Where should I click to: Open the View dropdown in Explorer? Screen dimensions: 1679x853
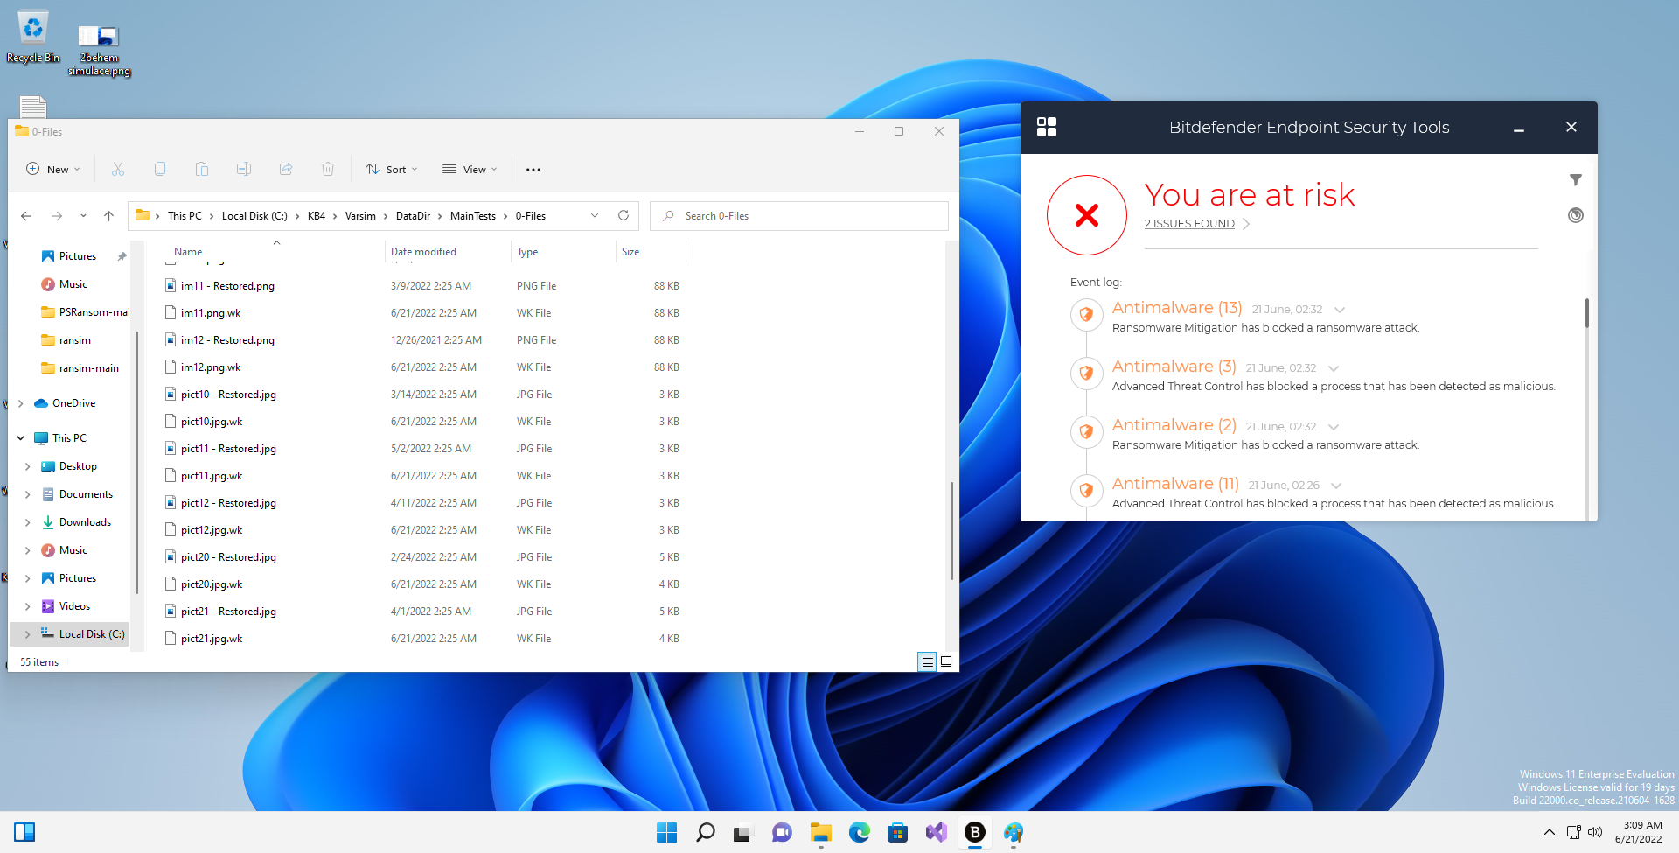[x=470, y=169]
